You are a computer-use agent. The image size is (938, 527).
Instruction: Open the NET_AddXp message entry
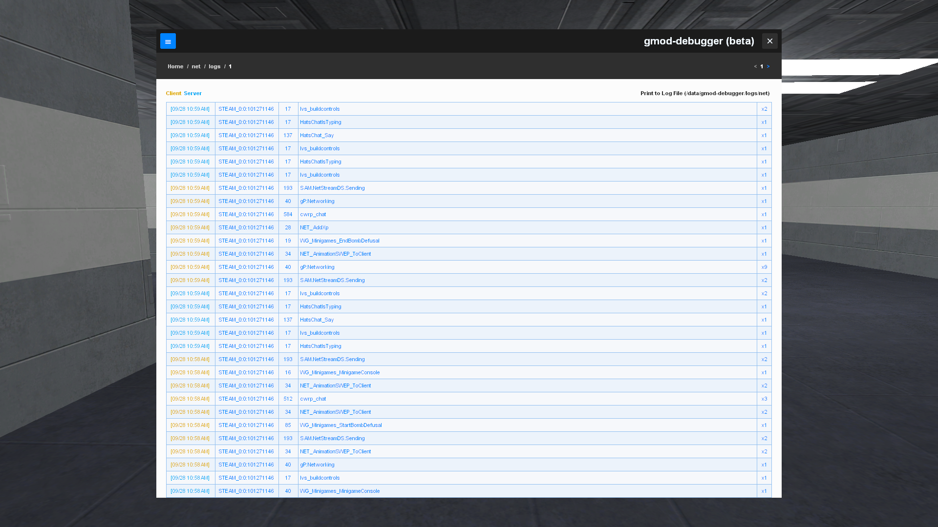click(314, 227)
